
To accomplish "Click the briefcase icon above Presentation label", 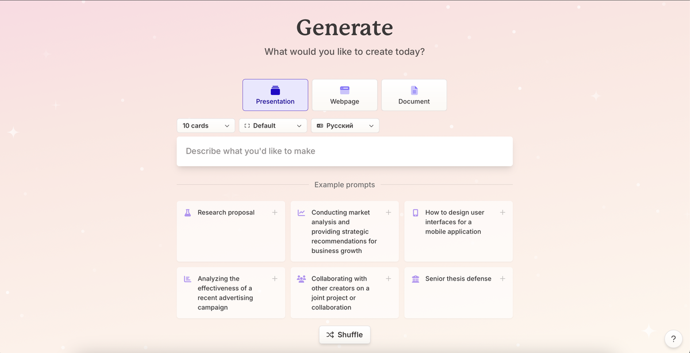I will (x=275, y=90).
